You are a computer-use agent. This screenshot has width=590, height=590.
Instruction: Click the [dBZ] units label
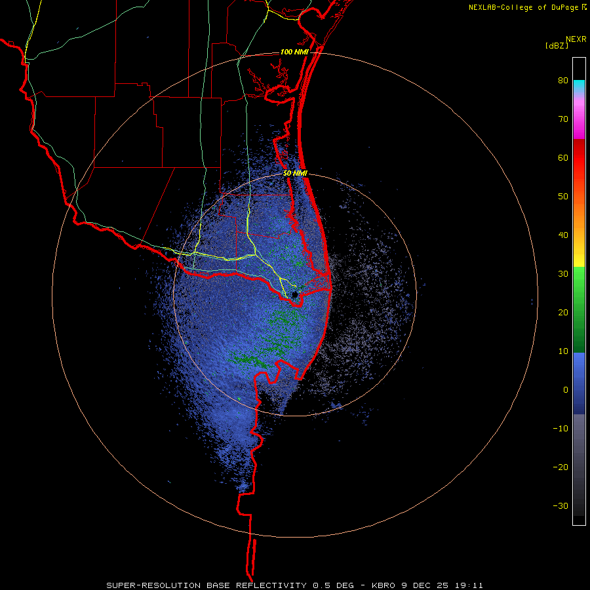pyautogui.click(x=557, y=45)
